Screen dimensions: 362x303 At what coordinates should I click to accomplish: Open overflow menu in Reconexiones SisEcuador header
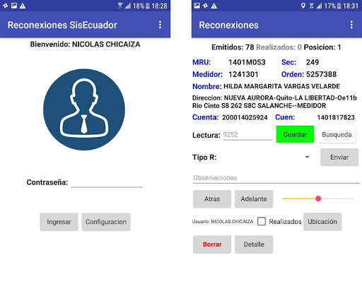tap(160, 25)
